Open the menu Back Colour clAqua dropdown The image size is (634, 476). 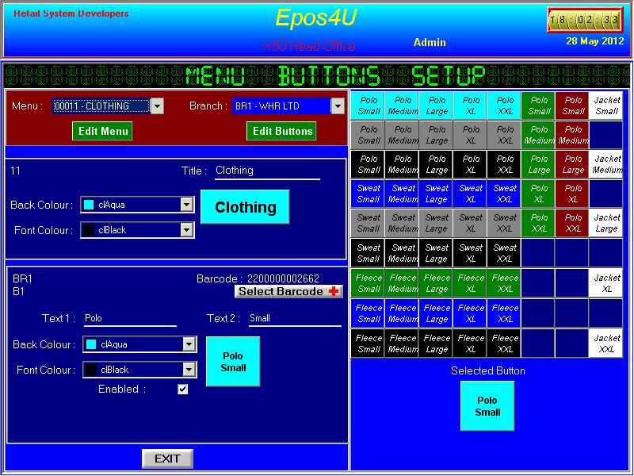pos(187,205)
